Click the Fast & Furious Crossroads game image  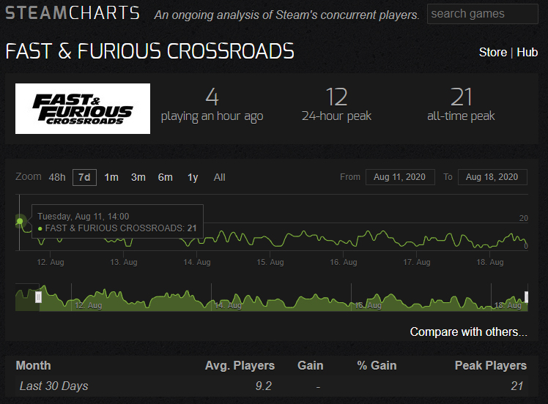tap(83, 108)
